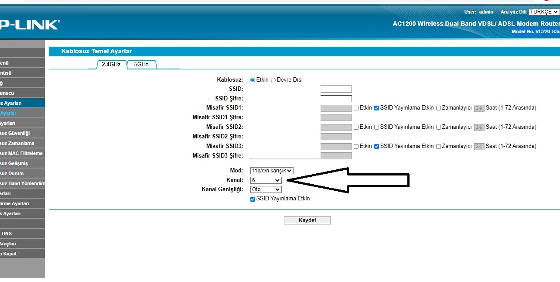Select the 2.4GHz tab

tap(111, 65)
